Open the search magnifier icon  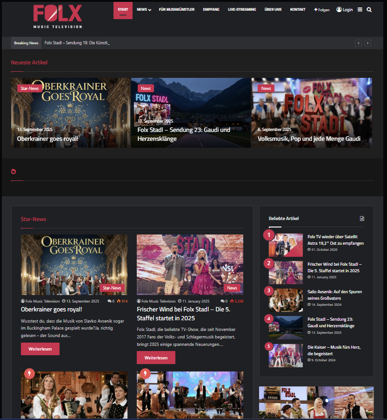[x=369, y=10]
